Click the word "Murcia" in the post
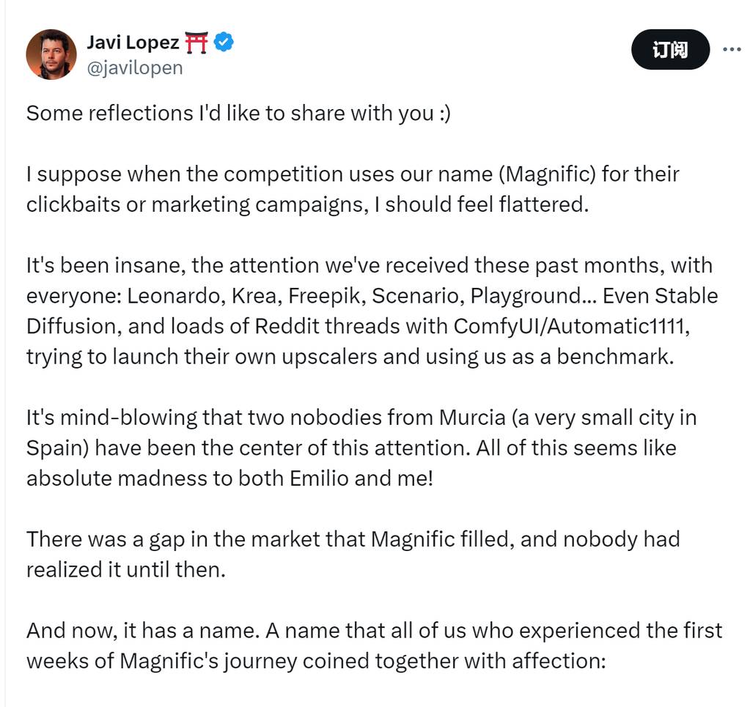Image resolution: width=750 pixels, height=707 pixels. (x=472, y=418)
